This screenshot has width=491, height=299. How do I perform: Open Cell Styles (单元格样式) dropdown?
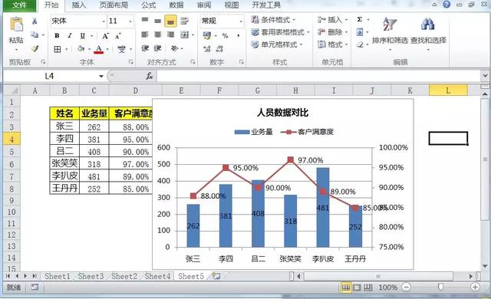(x=277, y=44)
